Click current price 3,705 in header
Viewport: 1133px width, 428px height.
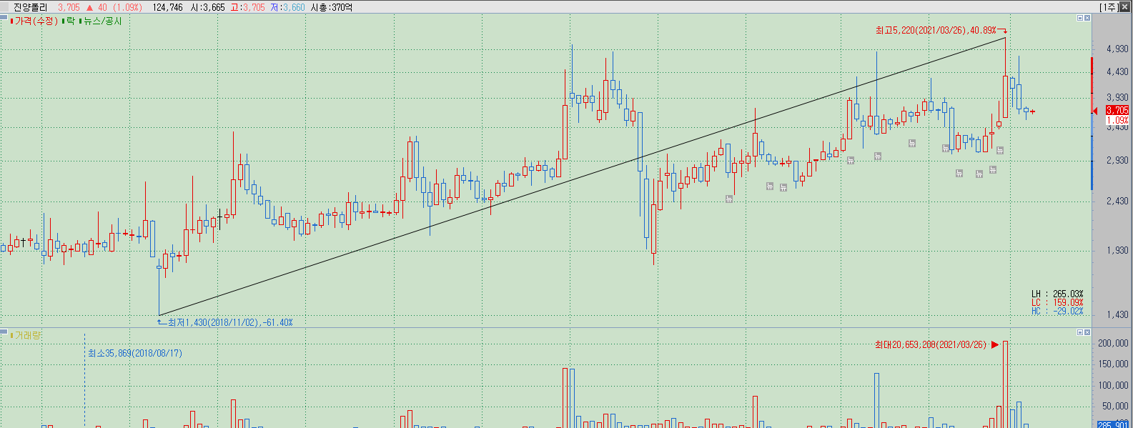coord(69,7)
